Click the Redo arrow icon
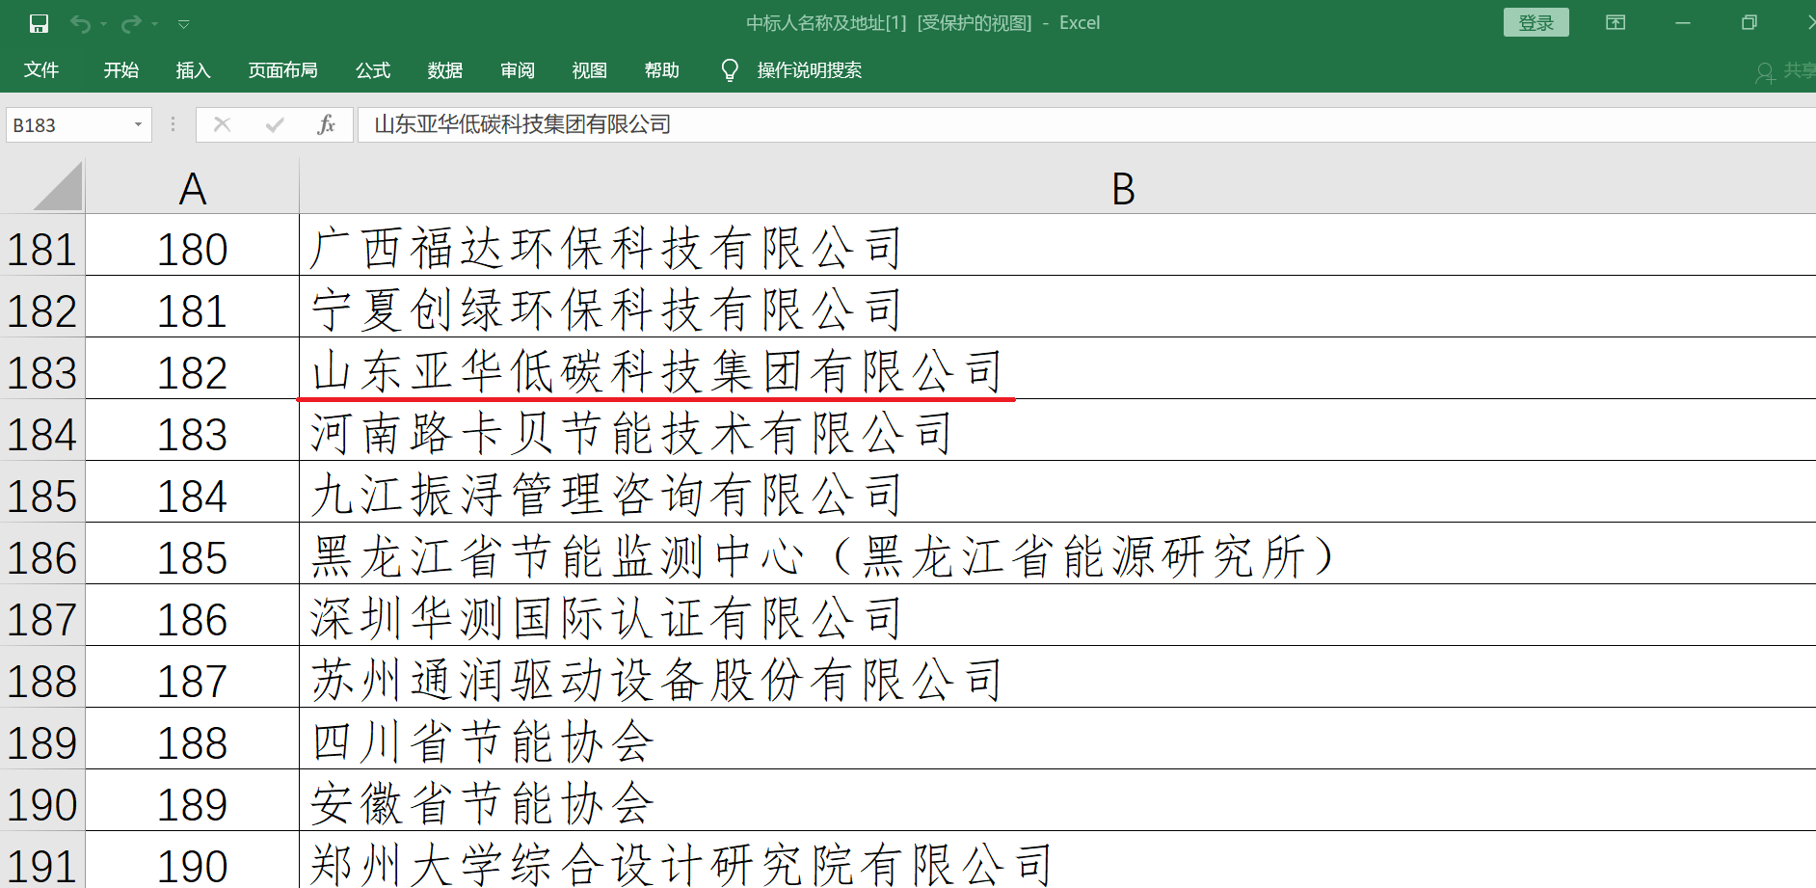 (131, 23)
